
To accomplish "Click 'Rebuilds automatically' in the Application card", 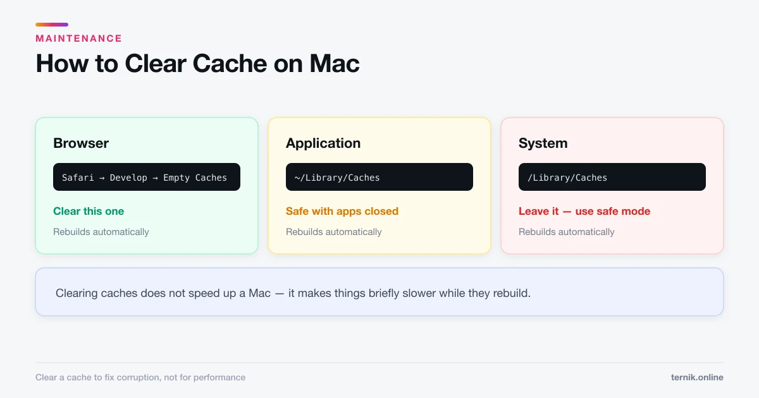I will (334, 232).
